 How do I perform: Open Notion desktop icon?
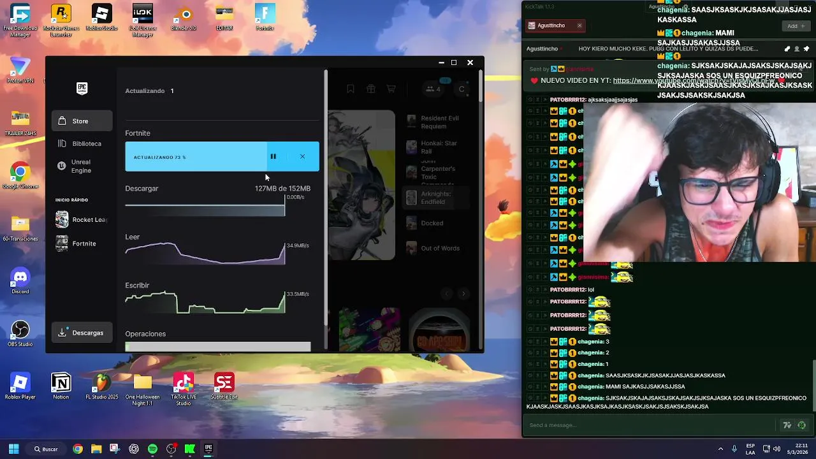coord(61,386)
